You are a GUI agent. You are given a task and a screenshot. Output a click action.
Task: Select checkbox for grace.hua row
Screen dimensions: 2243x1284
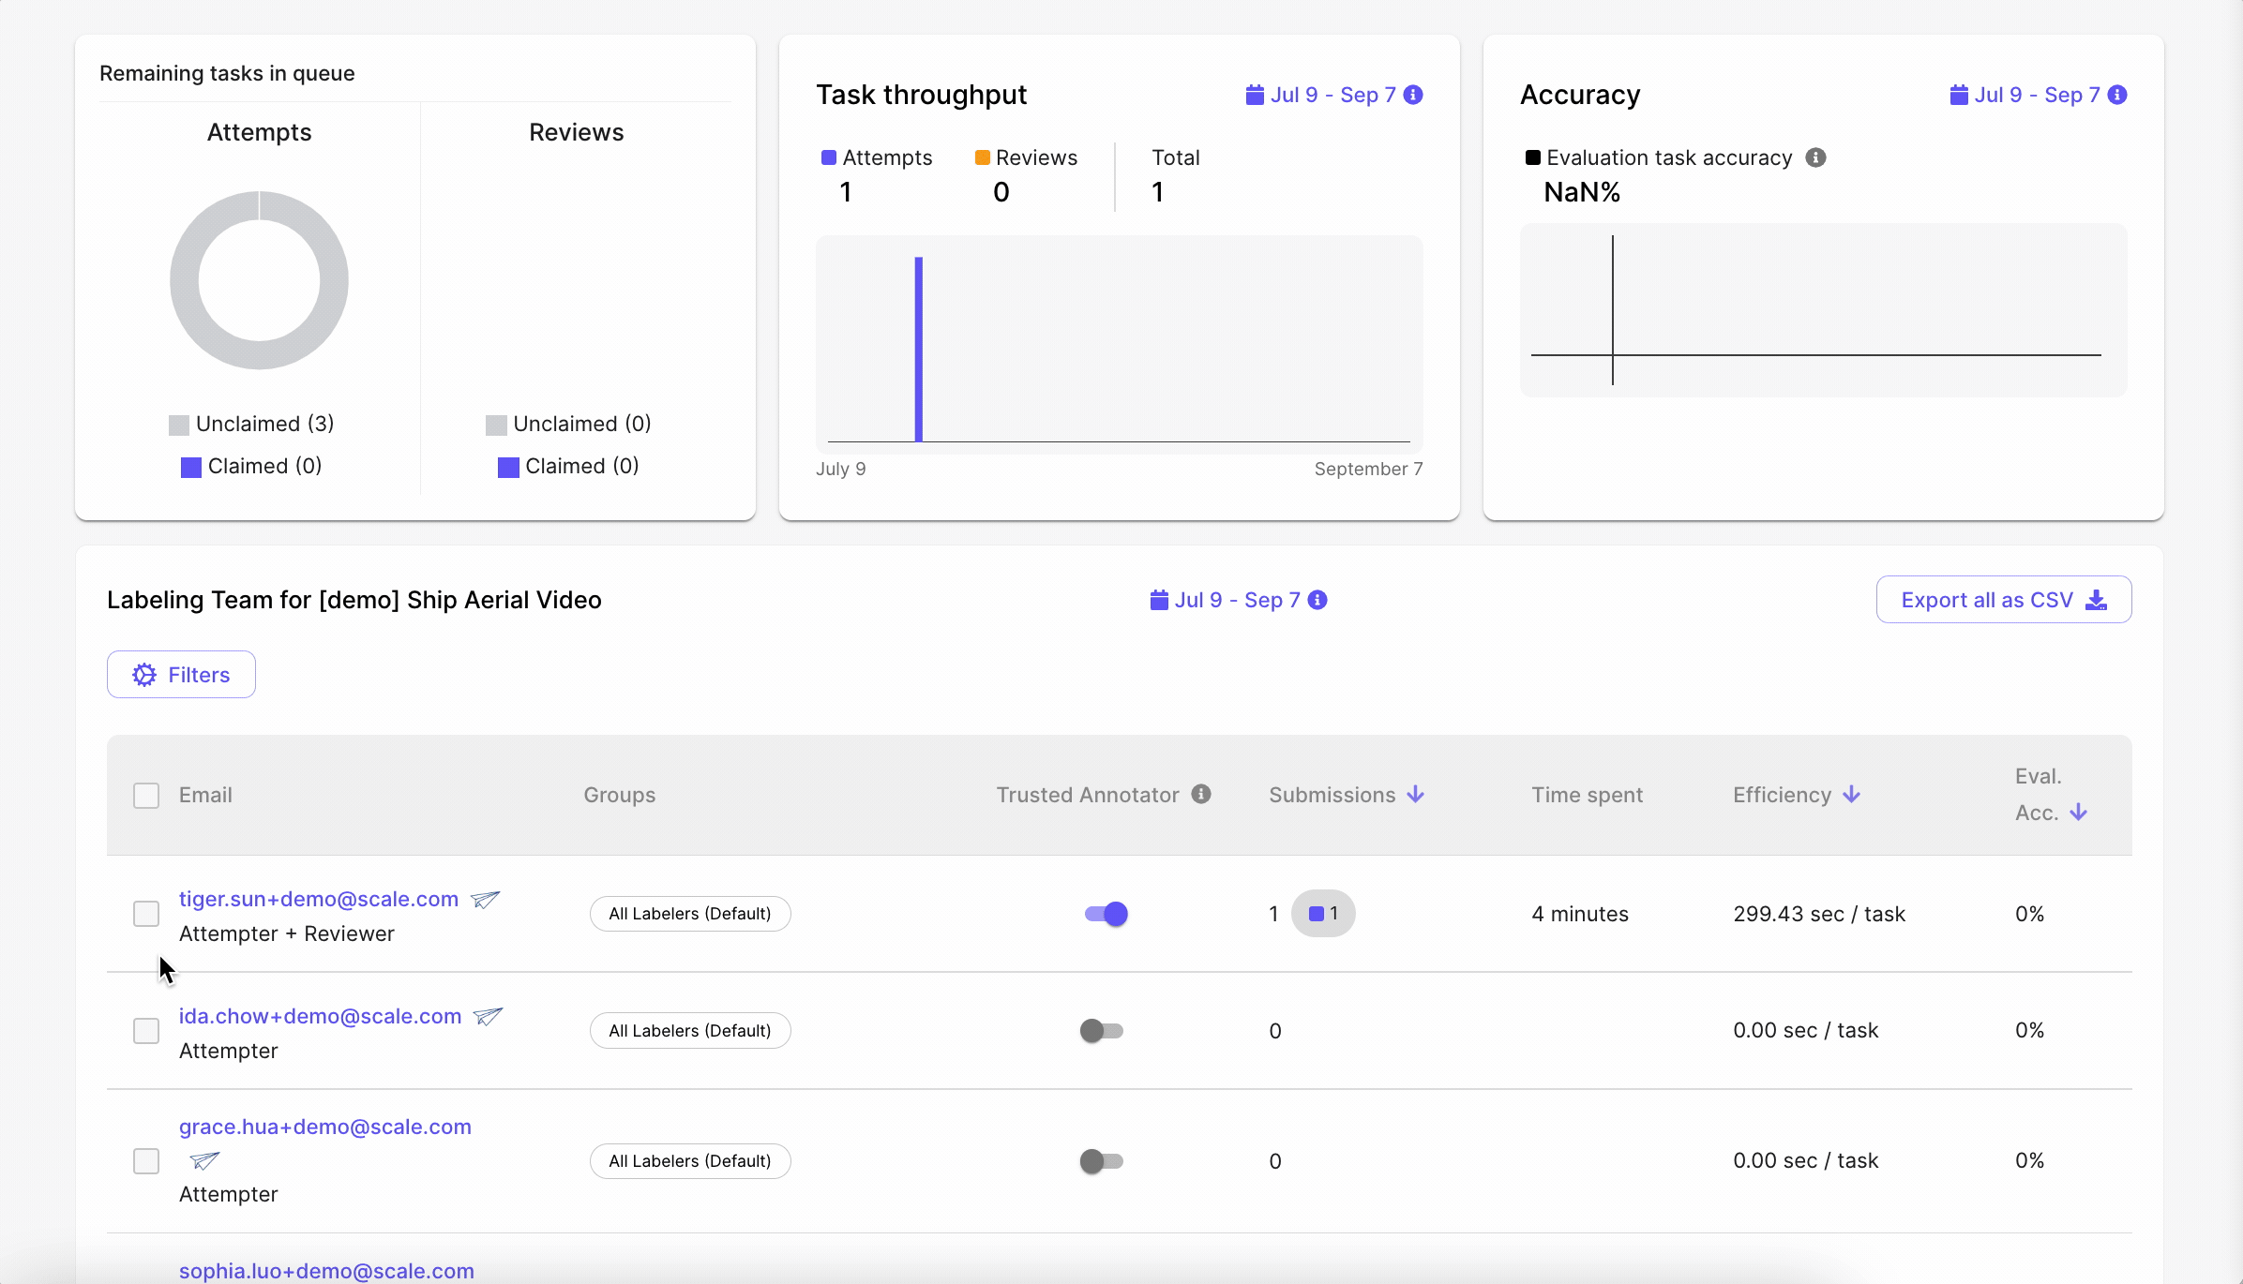click(x=146, y=1161)
